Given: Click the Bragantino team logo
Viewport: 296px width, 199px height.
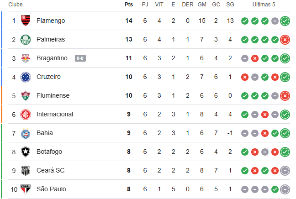Looking at the screenshot, I should click(x=26, y=58).
